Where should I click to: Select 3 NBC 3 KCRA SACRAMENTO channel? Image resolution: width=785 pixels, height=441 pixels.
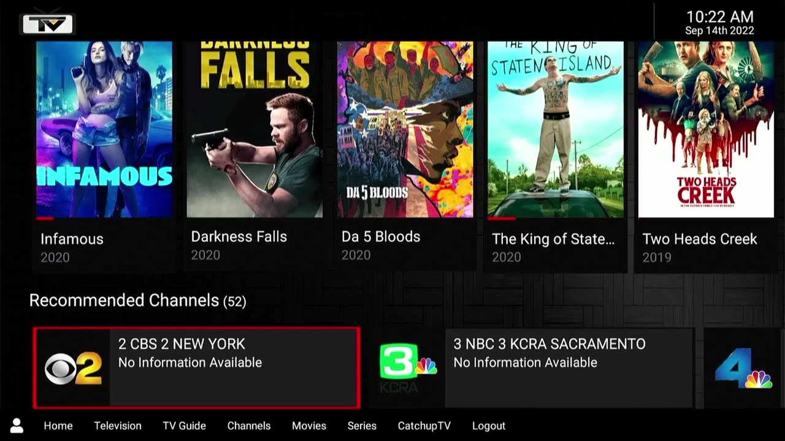pyautogui.click(x=531, y=368)
